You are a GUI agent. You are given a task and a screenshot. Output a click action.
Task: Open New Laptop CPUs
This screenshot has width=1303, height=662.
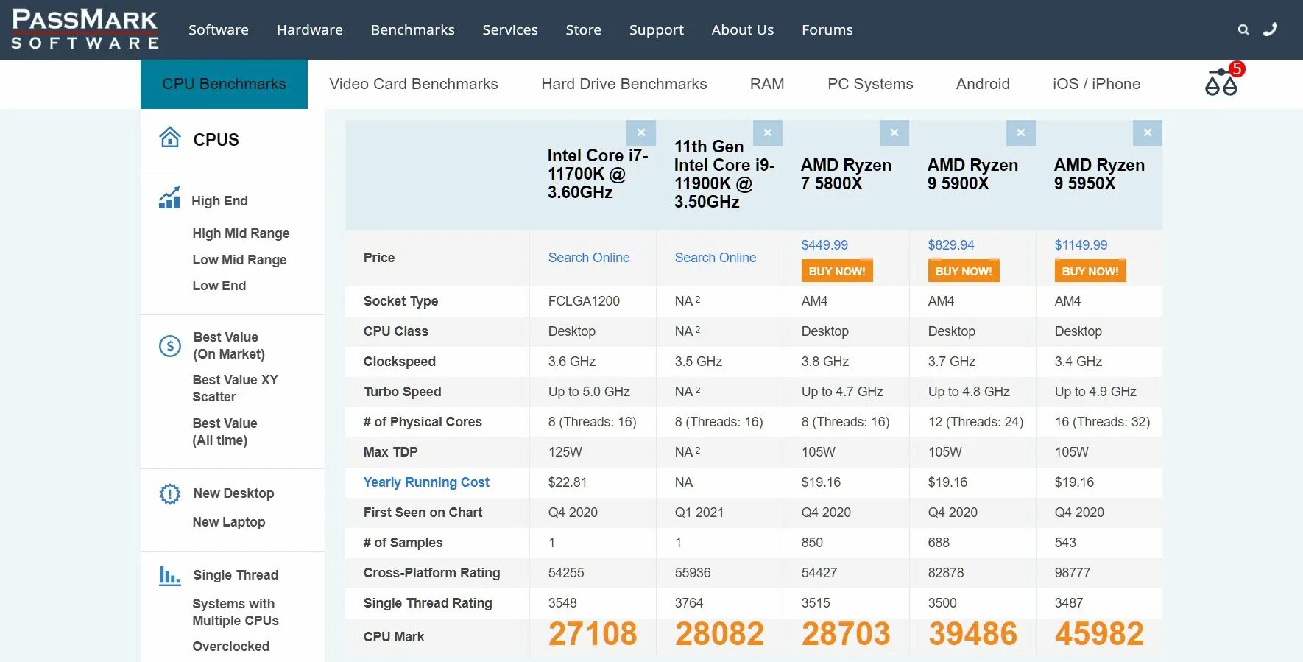[x=228, y=522]
